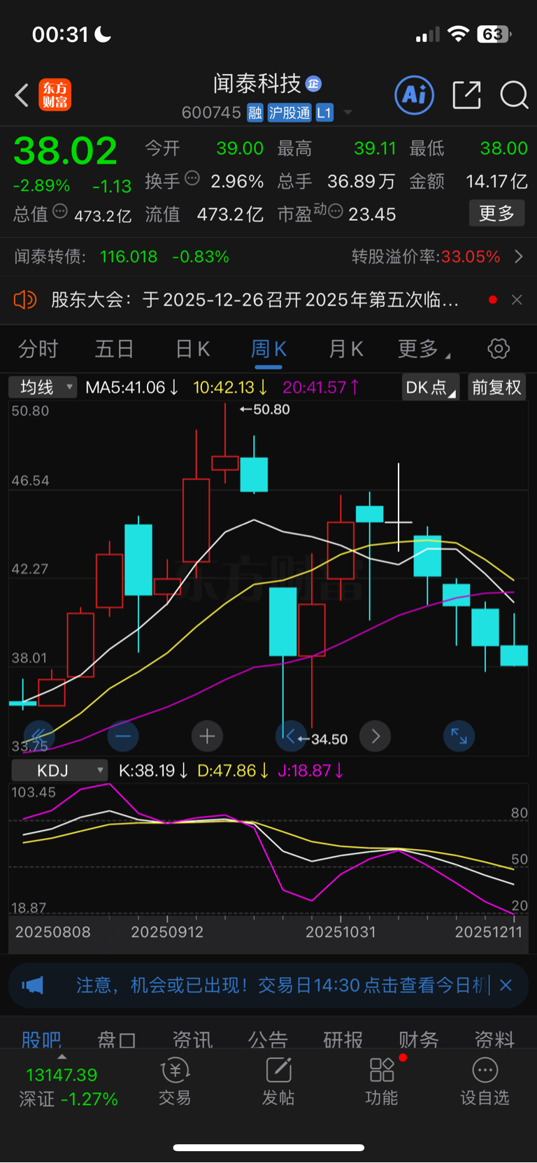Tap the 38.02 current price
Image resolution: width=537 pixels, height=1163 pixels.
[66, 150]
